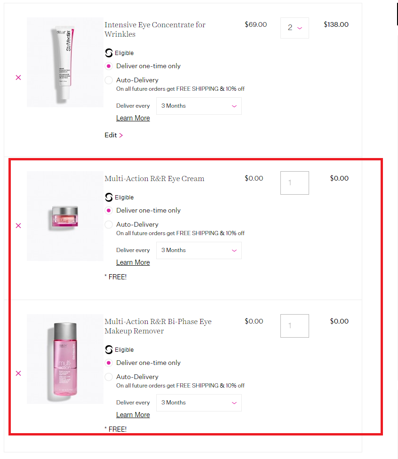This screenshot has width=398, height=459.
Task: Click the Multi-Action R&R Eye Cream product title
Action: (154, 178)
